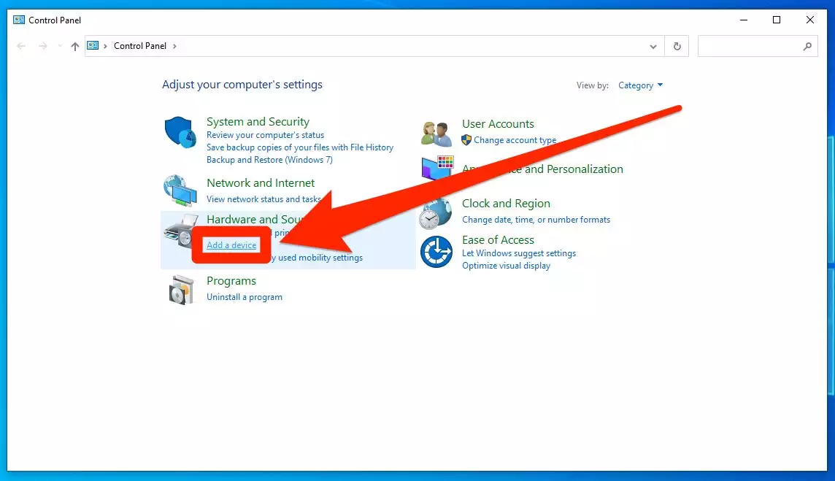The image size is (835, 481).
Task: Open Uninstall a program link
Action: [x=244, y=297]
